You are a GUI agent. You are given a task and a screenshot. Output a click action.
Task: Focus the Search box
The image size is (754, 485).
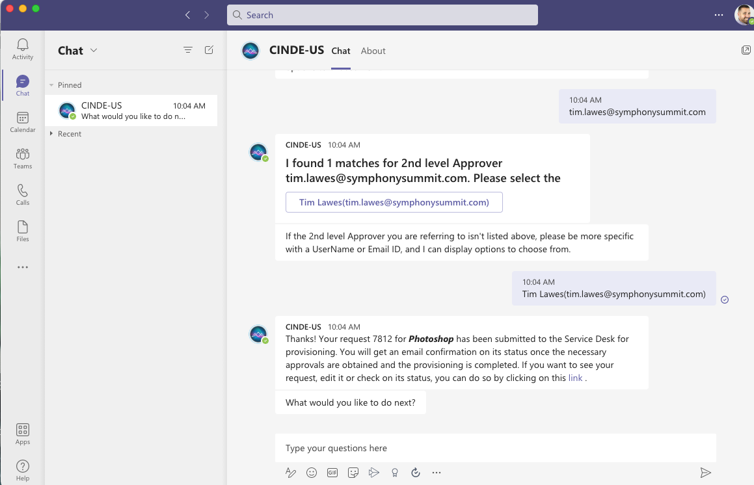[383, 15]
